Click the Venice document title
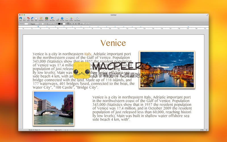 (x=113, y=43)
